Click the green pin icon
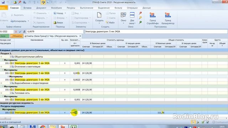228x128 pixels. click(x=140, y=22)
